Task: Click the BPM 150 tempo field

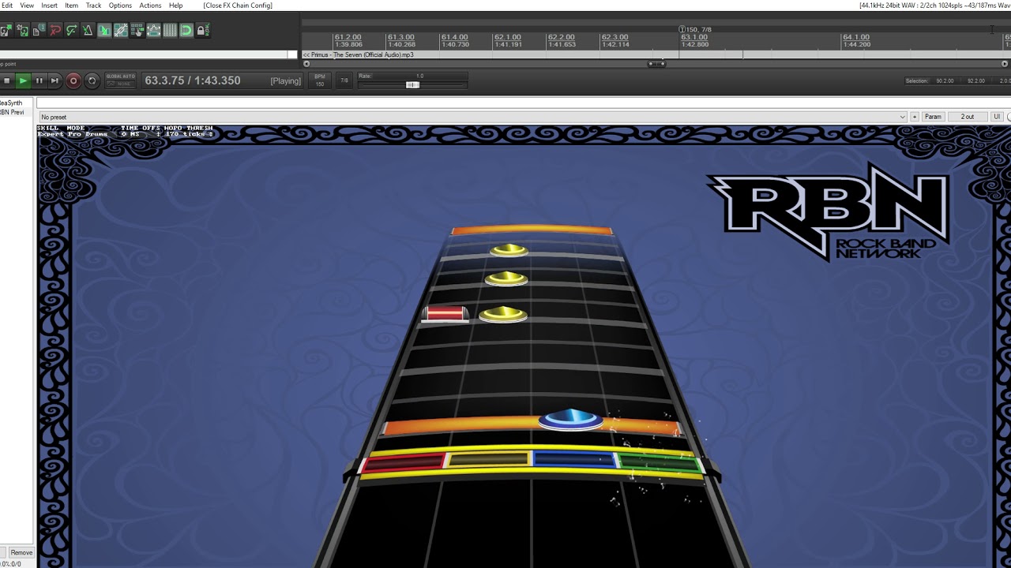Action: pyautogui.click(x=320, y=80)
